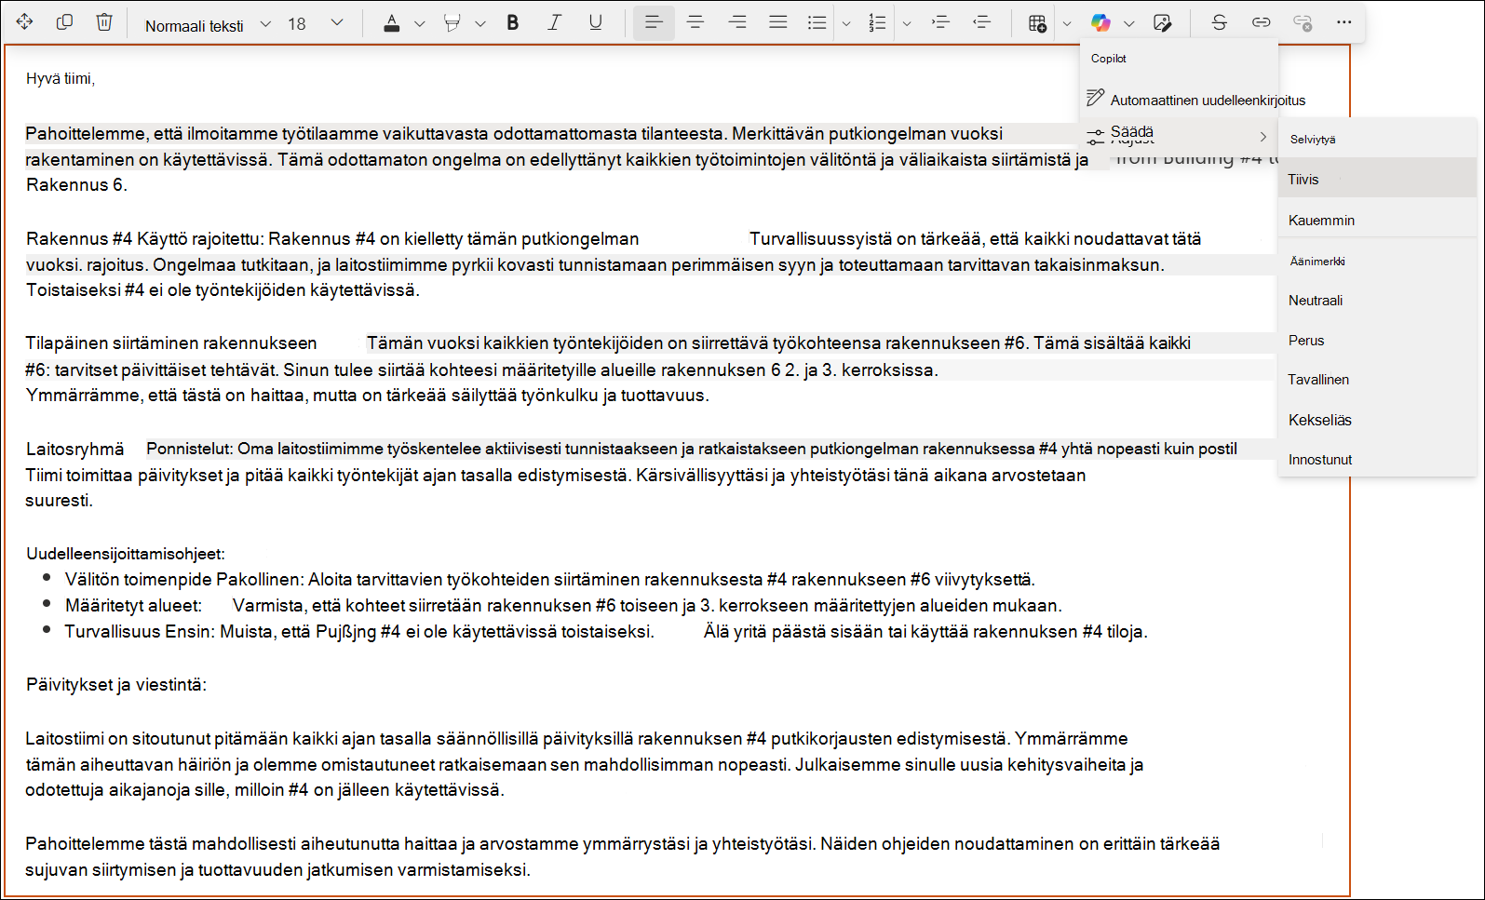
Task: Toggle underline formatting
Action: tap(595, 23)
